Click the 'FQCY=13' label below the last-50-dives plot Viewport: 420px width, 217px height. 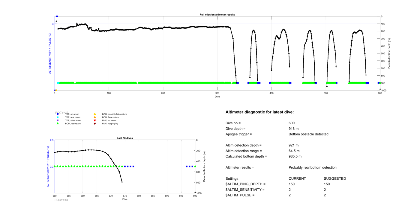[61, 200]
